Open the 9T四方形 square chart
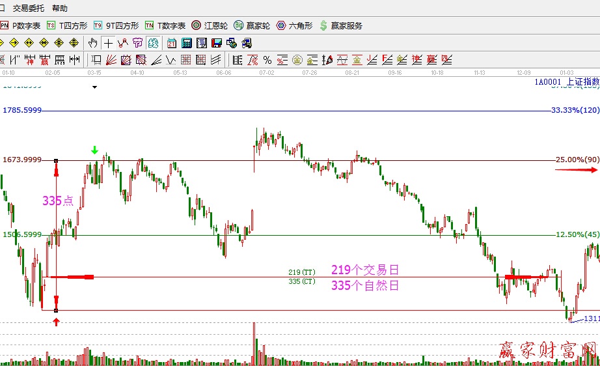This screenshot has height=366, width=600. tap(116, 26)
